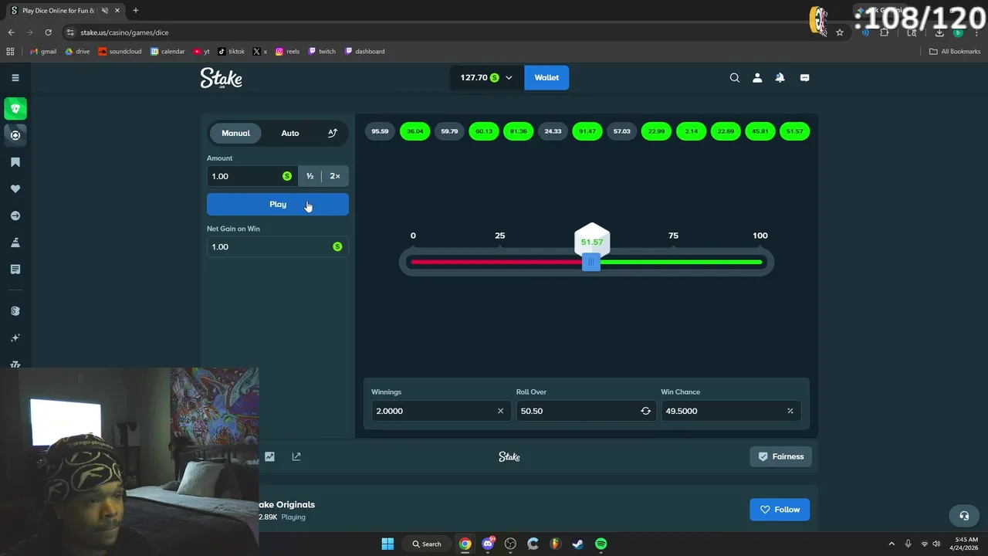Open the balance currency dropdown arrow
Screen dimensions: 988x556
pos(509,77)
